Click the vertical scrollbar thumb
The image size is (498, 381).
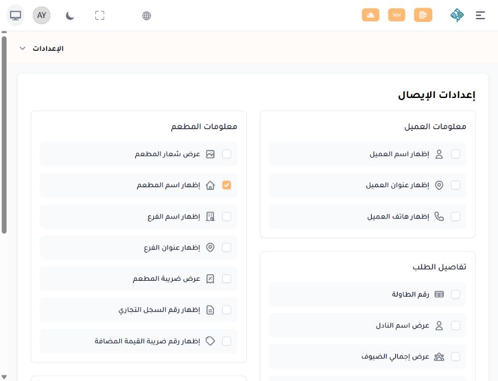point(4,135)
